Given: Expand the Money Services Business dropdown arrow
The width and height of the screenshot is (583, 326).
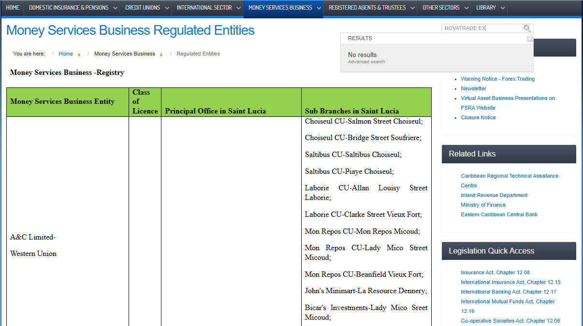Looking at the screenshot, I should (x=318, y=8).
